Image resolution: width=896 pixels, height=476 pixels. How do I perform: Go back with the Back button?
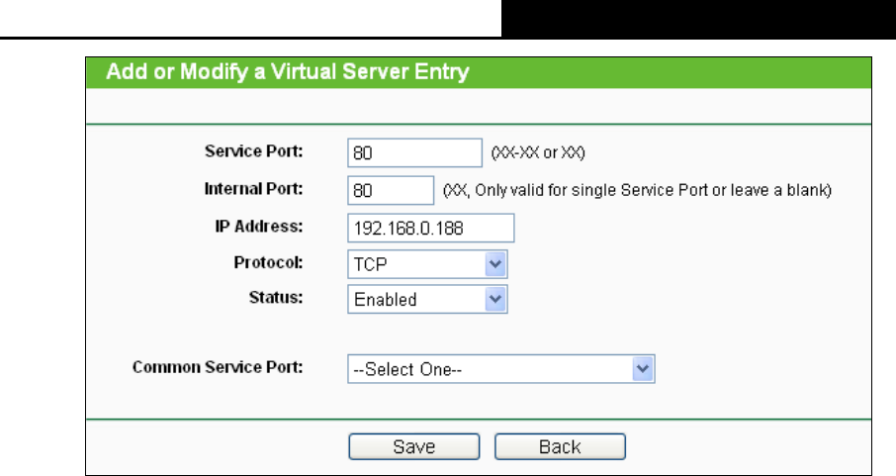560,446
